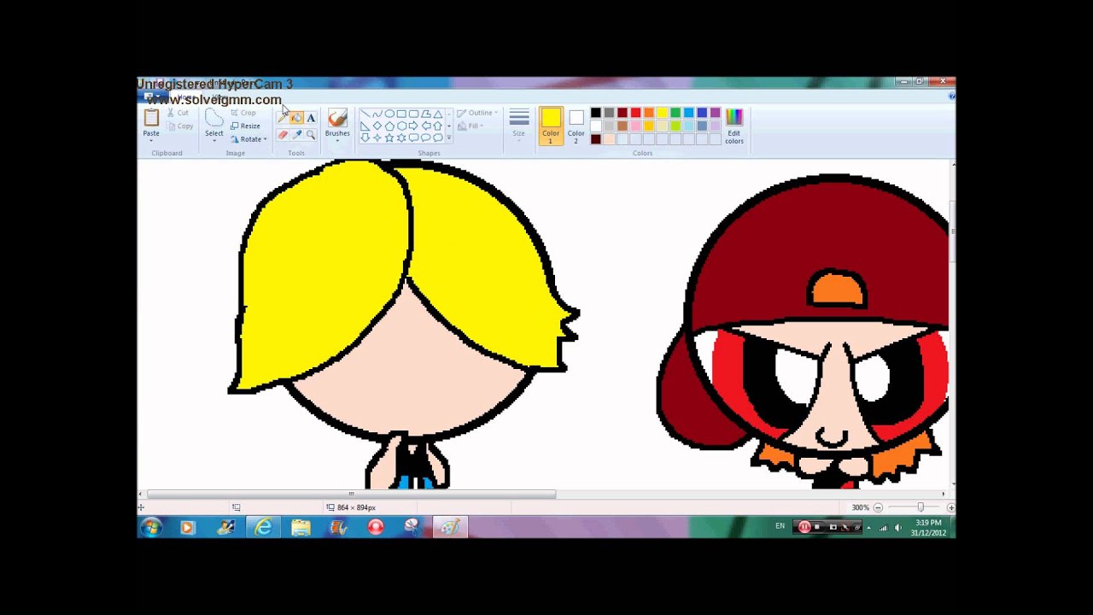1093x615 pixels.
Task: Click the Brushes tool icon
Action: click(x=337, y=118)
